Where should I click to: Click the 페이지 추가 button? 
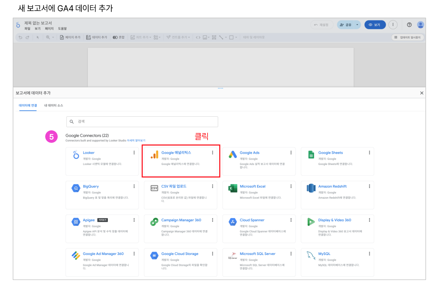[70, 37]
